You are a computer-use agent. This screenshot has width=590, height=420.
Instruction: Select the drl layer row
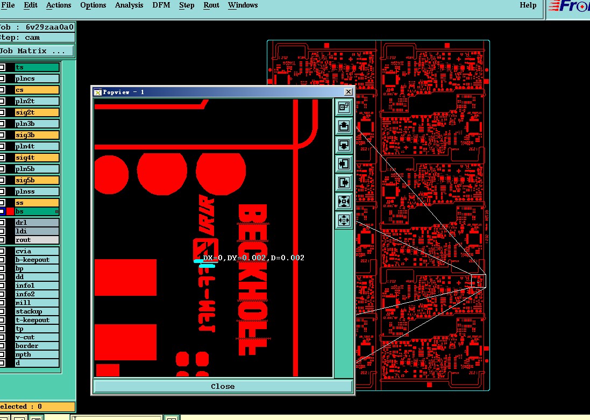(37, 223)
